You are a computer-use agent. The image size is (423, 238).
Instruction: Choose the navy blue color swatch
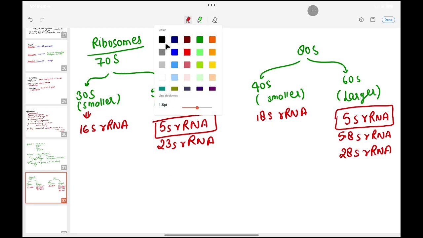(174, 40)
